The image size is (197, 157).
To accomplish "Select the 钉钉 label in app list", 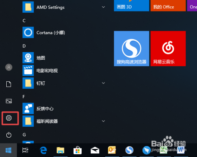I will click(x=41, y=83).
